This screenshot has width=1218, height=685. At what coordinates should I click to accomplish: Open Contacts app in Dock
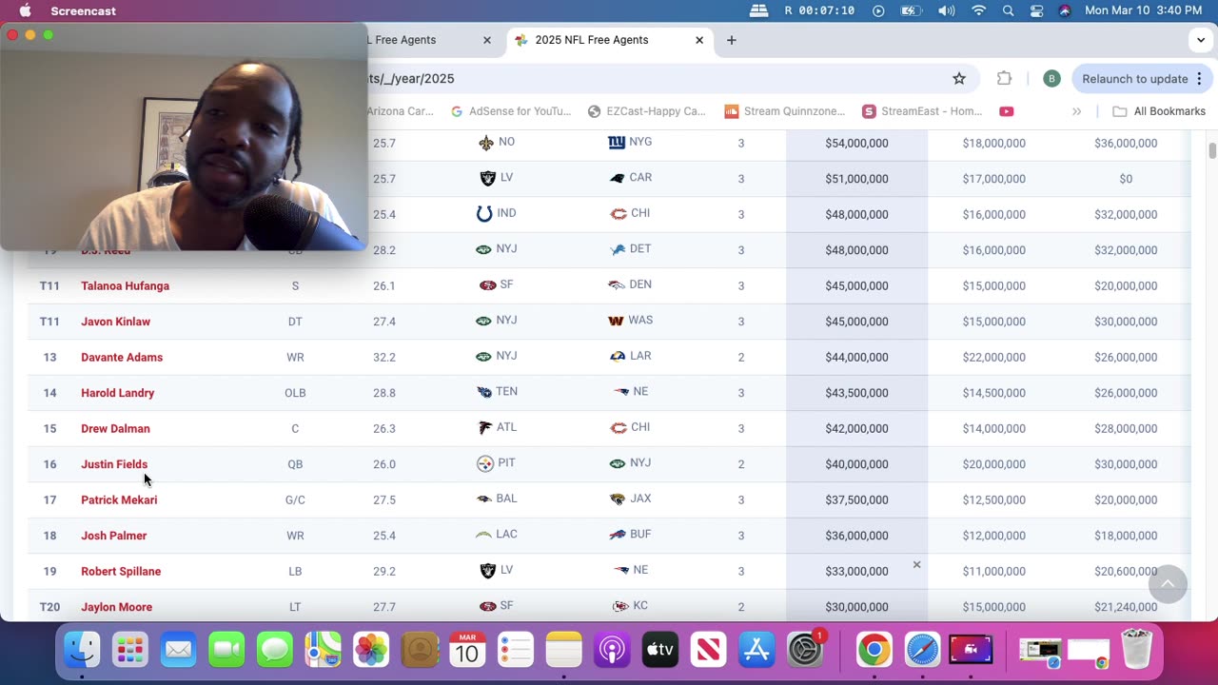point(419,650)
